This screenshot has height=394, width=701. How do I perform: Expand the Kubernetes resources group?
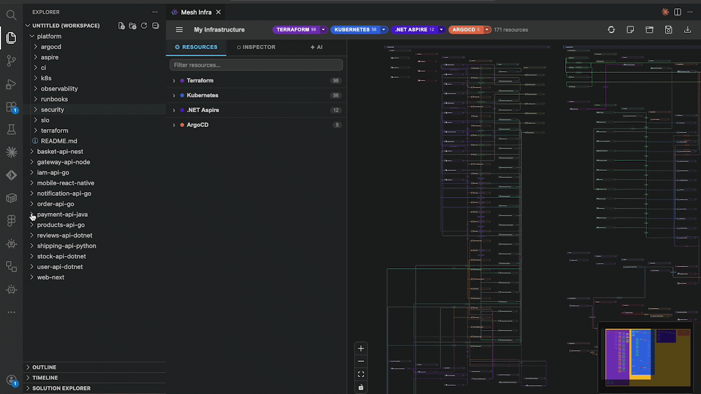[174, 95]
